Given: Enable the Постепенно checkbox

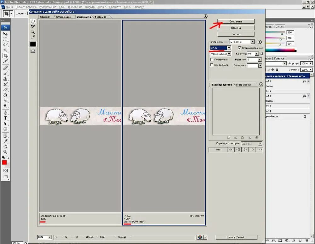Looking at the screenshot, I should click(x=212, y=60).
